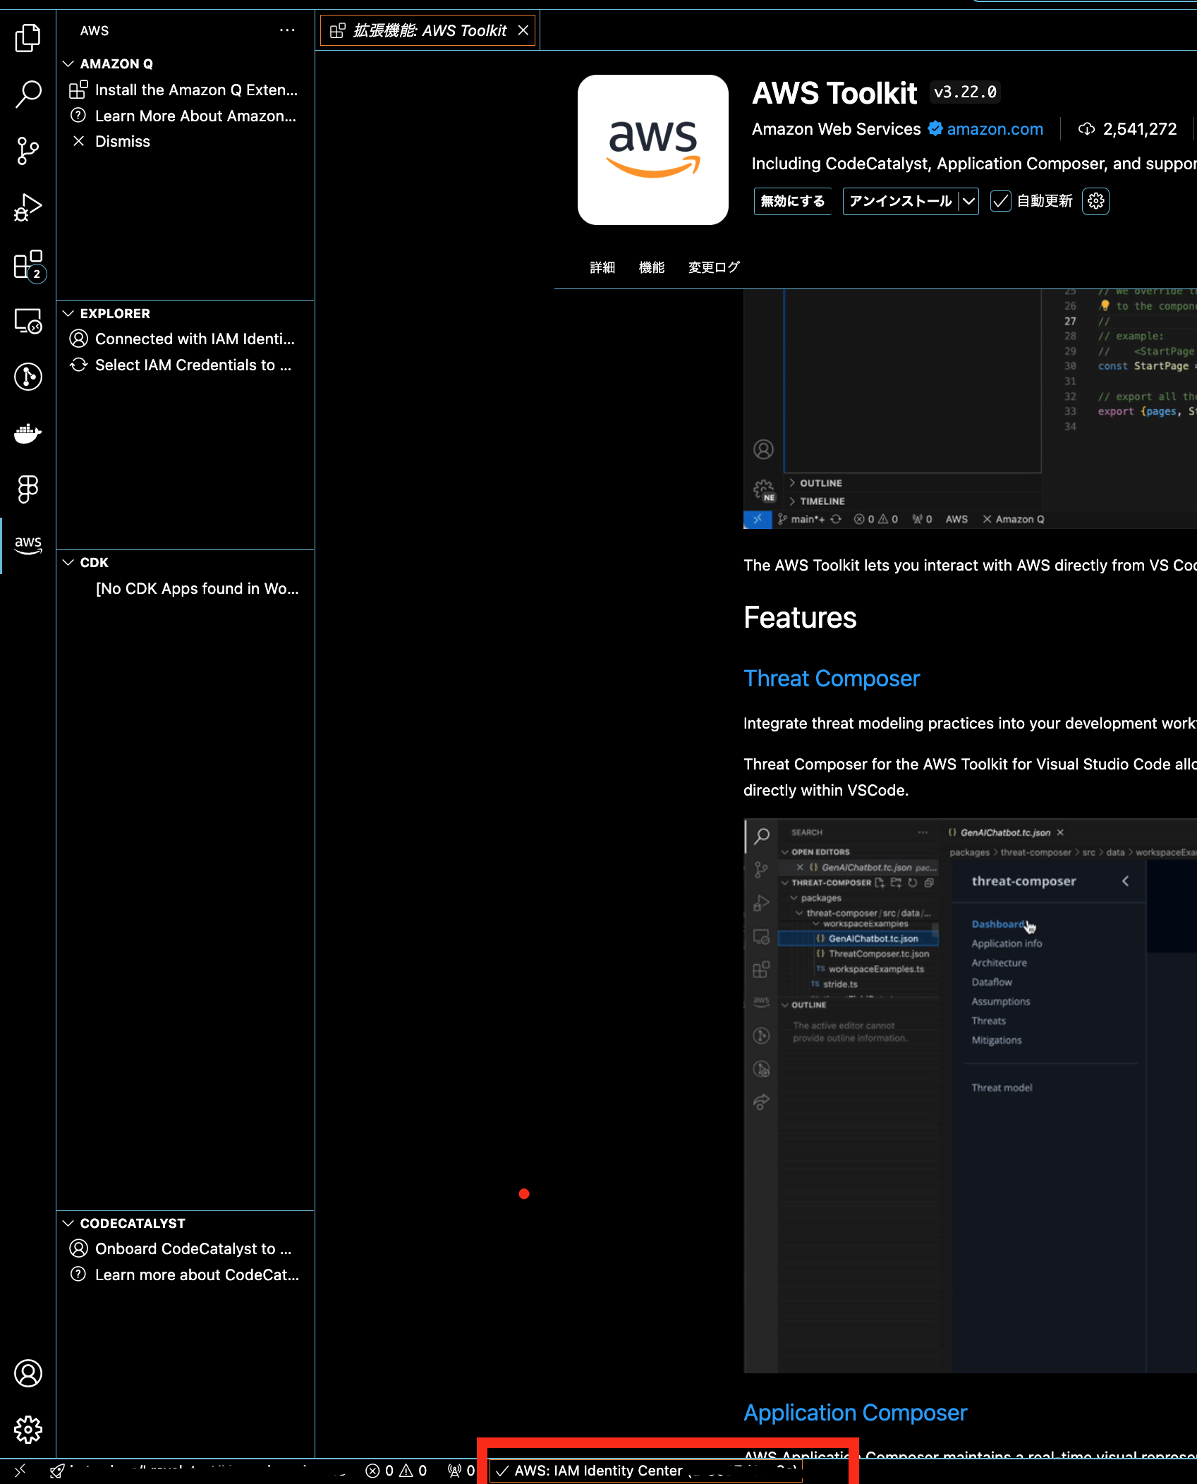Click the Extensions icon with badge 2

coord(28,264)
